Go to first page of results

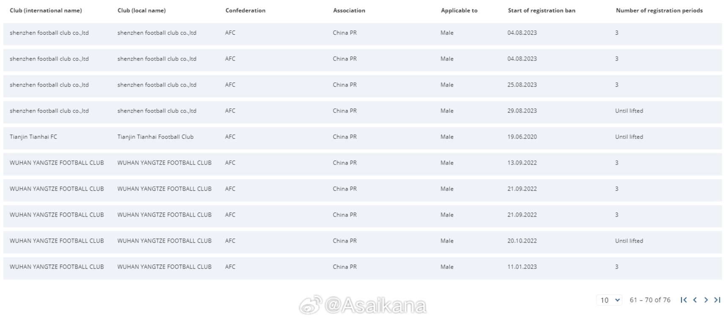(684, 300)
